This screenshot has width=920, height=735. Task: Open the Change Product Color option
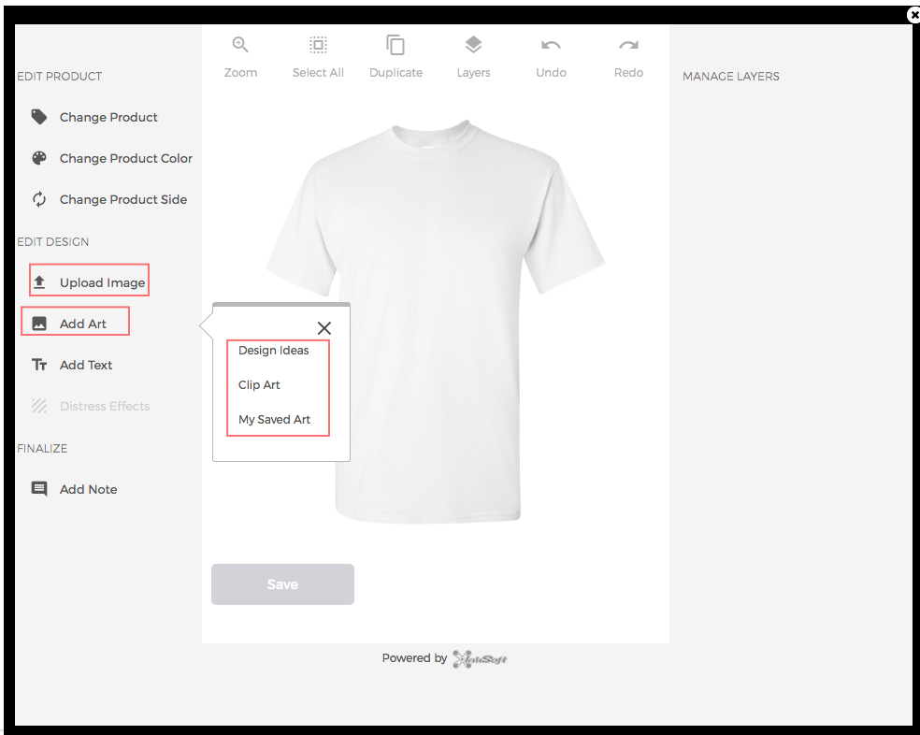pyautogui.click(x=38, y=157)
